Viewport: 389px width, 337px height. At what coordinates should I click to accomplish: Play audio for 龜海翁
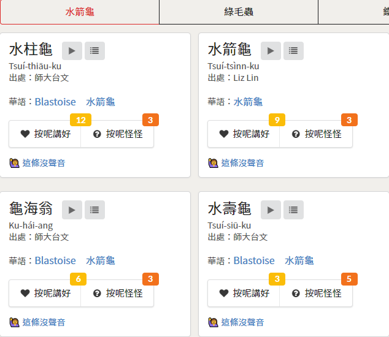(x=72, y=210)
